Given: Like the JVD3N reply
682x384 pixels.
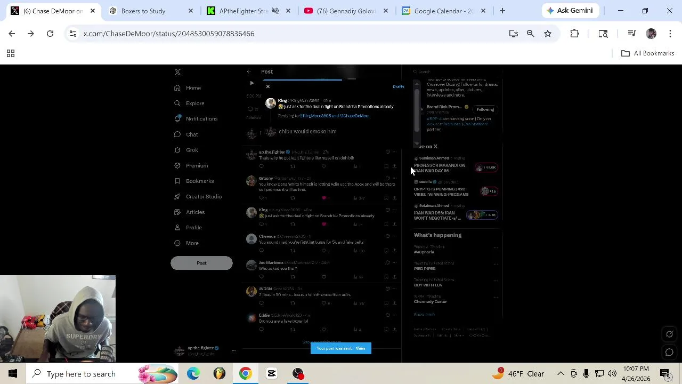Looking at the screenshot, I should [x=324, y=303].
